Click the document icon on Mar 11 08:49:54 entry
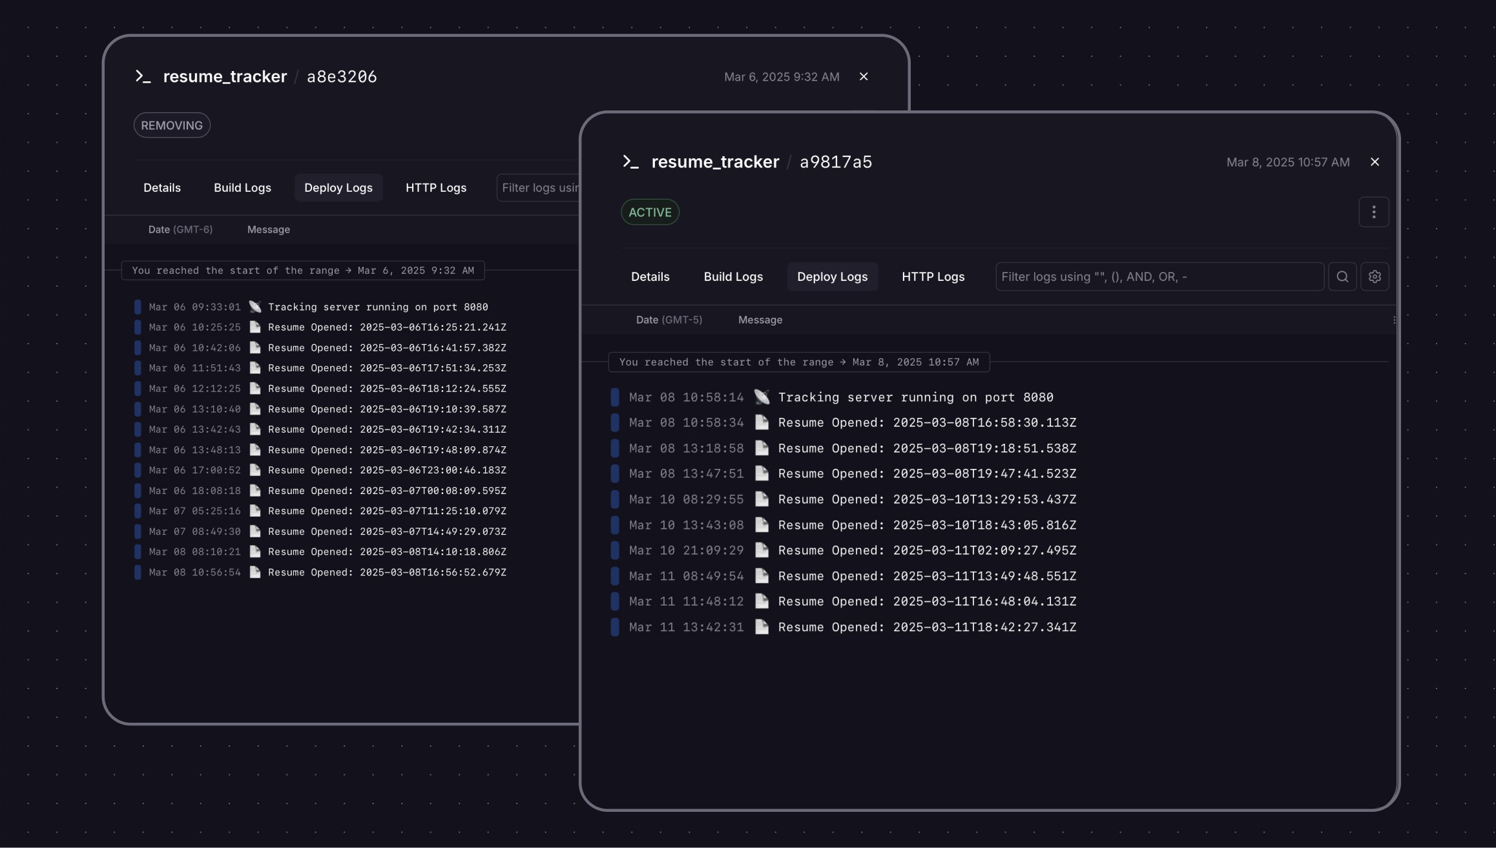Viewport: 1496px width, 848px height. tap(762, 575)
